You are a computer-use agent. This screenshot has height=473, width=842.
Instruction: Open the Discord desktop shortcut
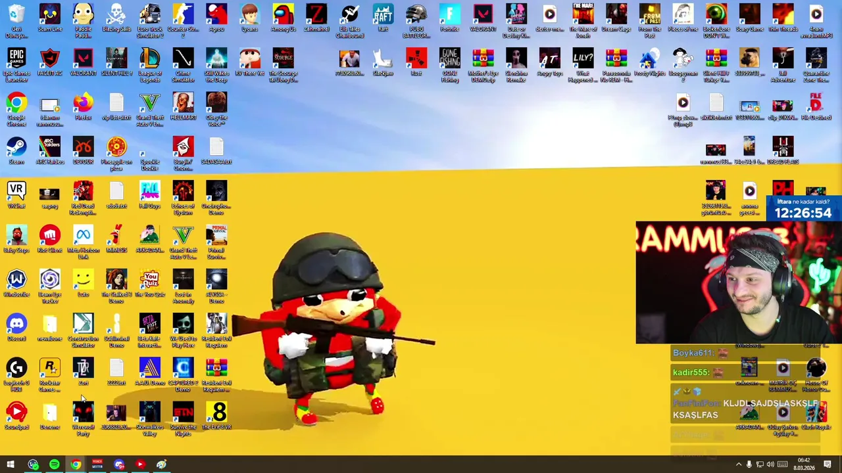tap(16, 327)
